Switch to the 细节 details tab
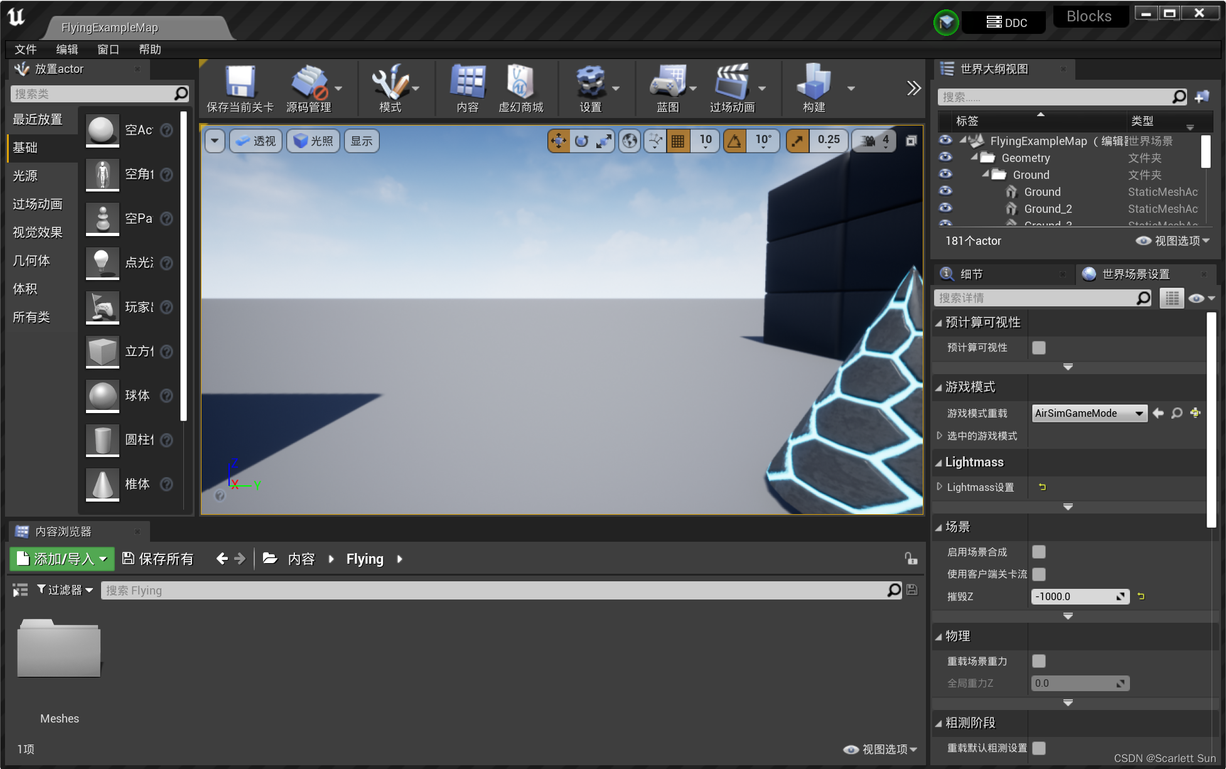 pyautogui.click(x=971, y=274)
